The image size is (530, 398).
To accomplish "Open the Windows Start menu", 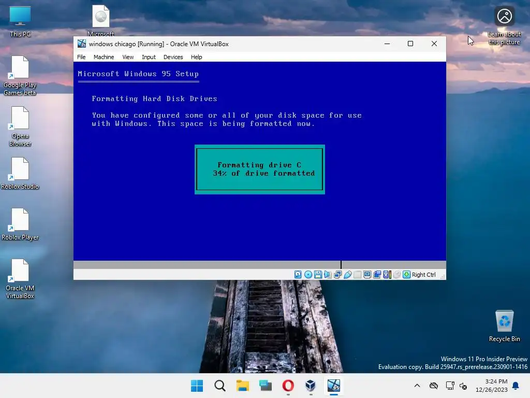I will click(x=197, y=386).
